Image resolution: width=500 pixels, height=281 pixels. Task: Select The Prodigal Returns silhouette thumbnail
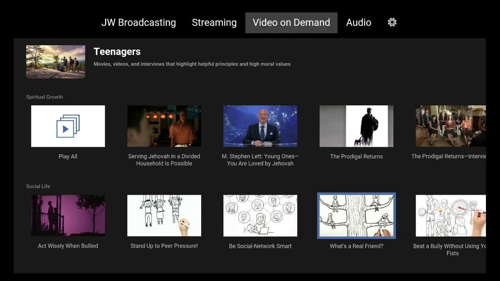[x=356, y=126]
